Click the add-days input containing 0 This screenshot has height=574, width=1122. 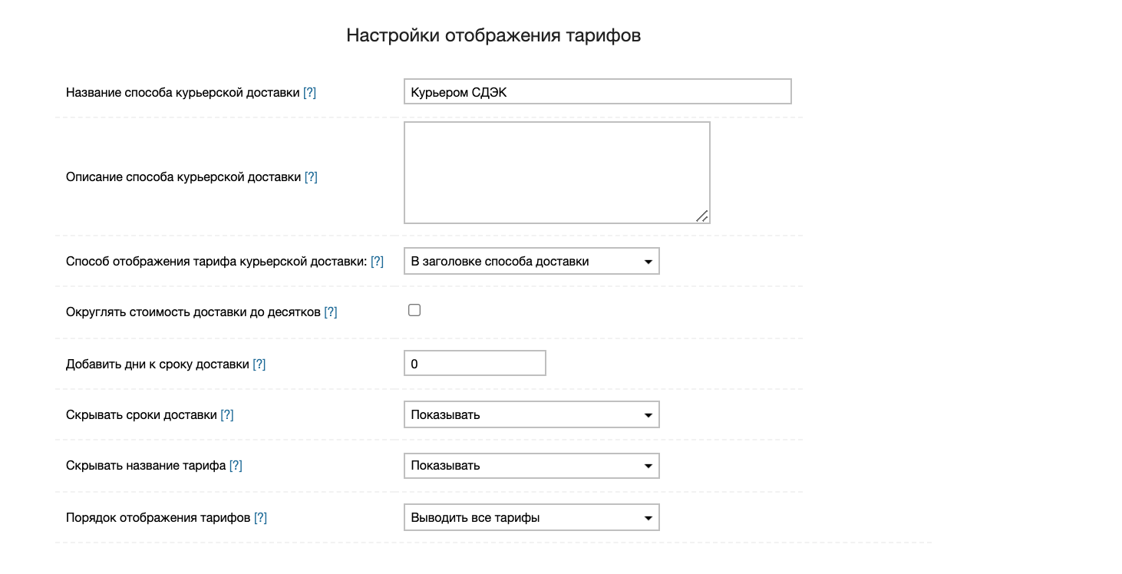coord(474,364)
